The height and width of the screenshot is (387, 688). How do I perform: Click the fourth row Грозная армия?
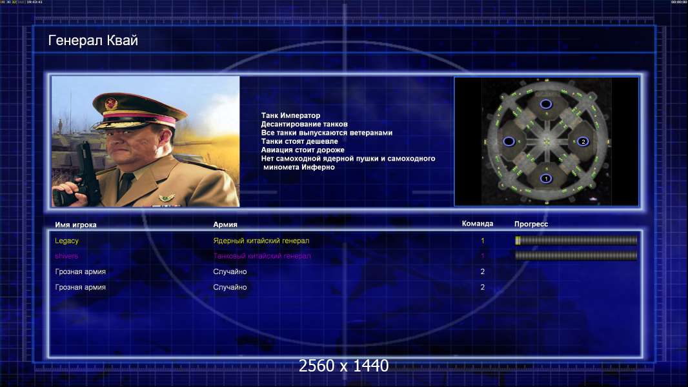[x=80, y=287]
